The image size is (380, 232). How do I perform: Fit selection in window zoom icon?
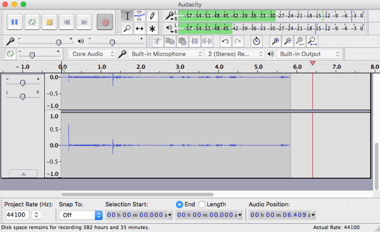tap(300, 41)
